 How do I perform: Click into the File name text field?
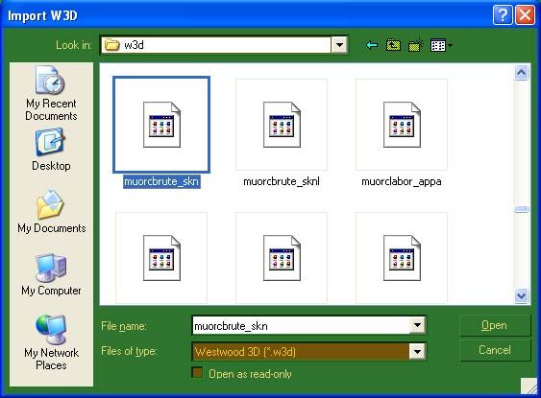point(301,325)
